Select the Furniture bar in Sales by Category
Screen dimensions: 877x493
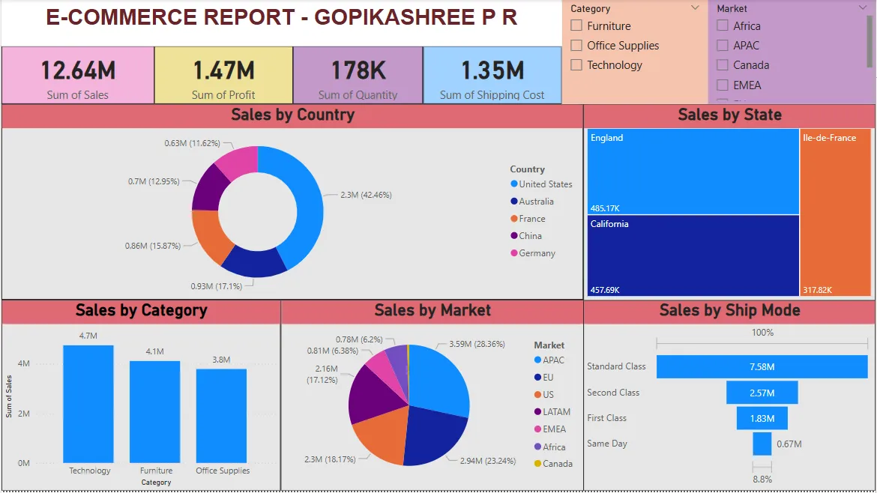155,411
